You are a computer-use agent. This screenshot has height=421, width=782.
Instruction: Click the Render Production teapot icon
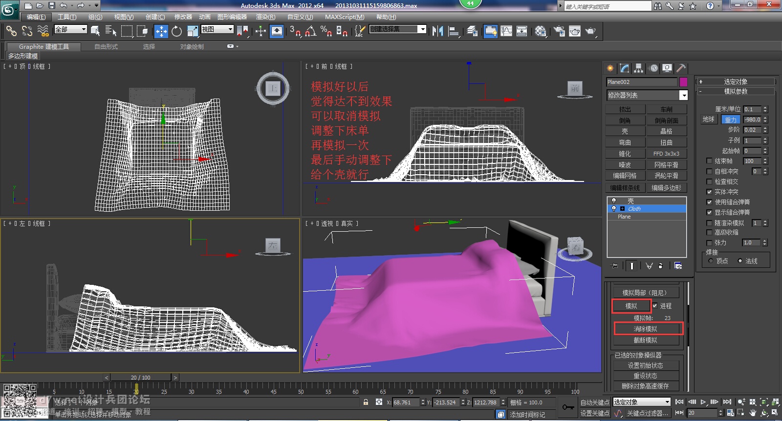(x=591, y=31)
